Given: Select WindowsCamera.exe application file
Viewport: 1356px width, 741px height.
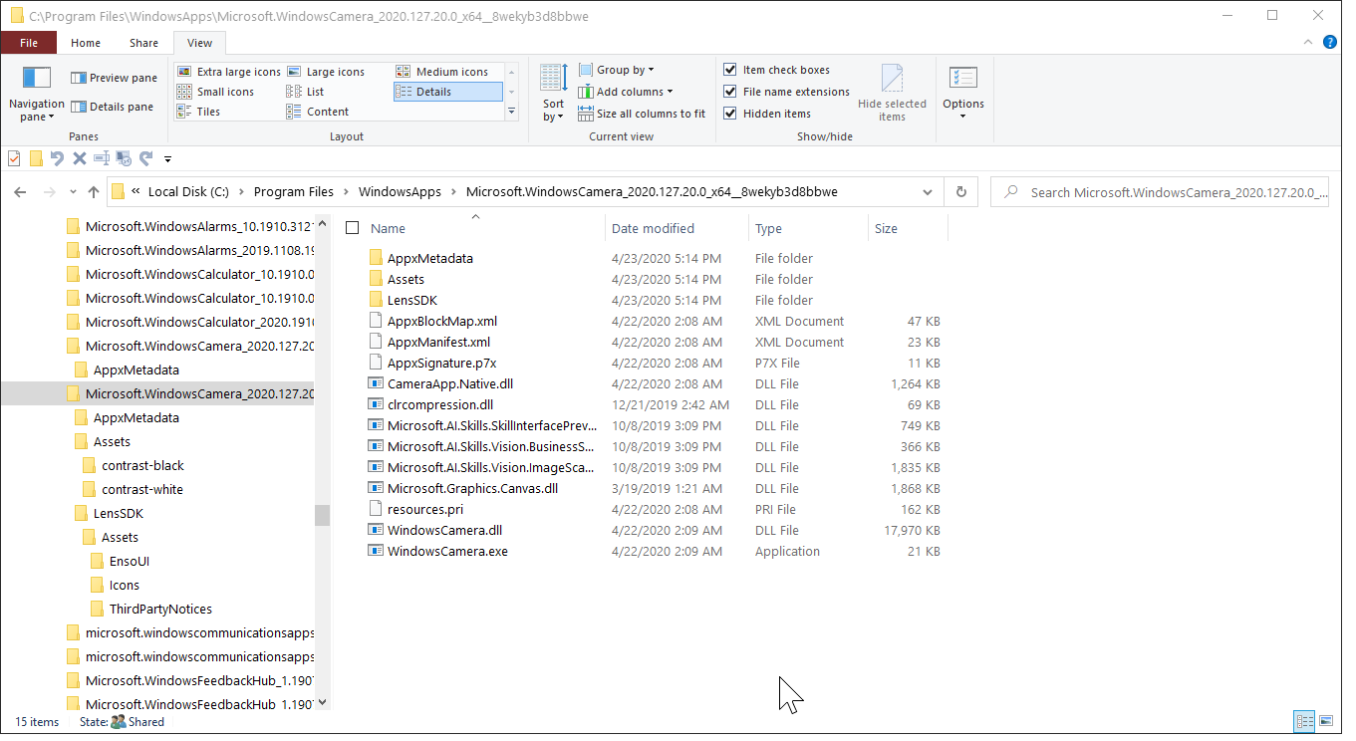Looking at the screenshot, I should [447, 551].
